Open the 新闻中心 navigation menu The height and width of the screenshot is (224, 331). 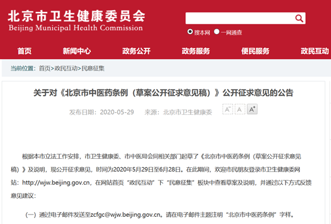[x=76, y=51]
